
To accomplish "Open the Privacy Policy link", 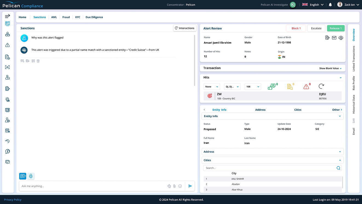I will point(13,200).
